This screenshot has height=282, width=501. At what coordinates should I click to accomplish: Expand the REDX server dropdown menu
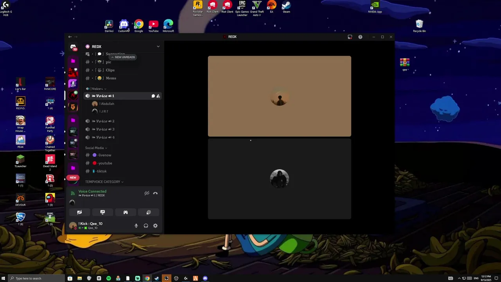point(158,47)
